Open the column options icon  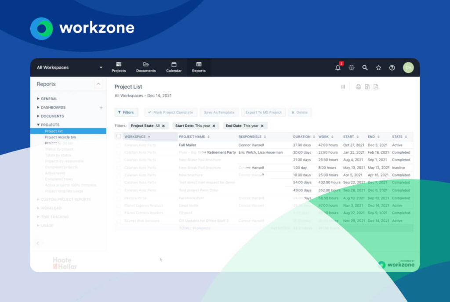pyautogui.click(x=343, y=86)
